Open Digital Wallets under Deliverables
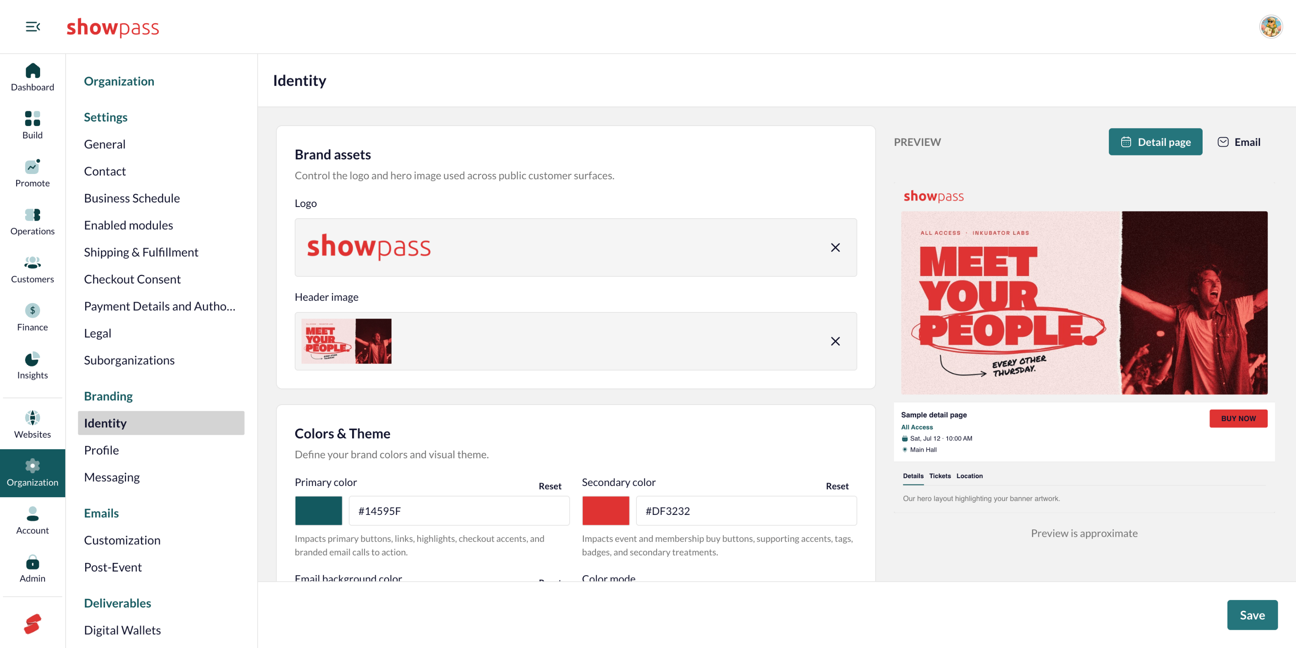 [x=122, y=630]
